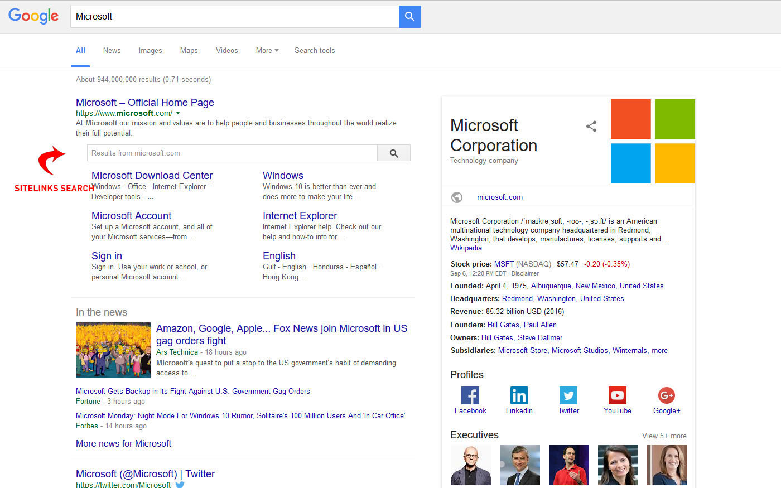Click New Mexico in Founded row
The image size is (781, 488).
point(595,286)
